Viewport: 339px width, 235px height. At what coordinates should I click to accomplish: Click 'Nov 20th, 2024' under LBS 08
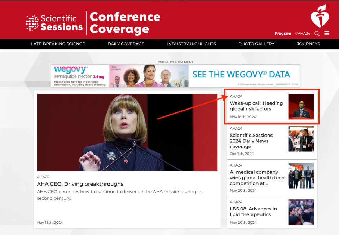243,222
